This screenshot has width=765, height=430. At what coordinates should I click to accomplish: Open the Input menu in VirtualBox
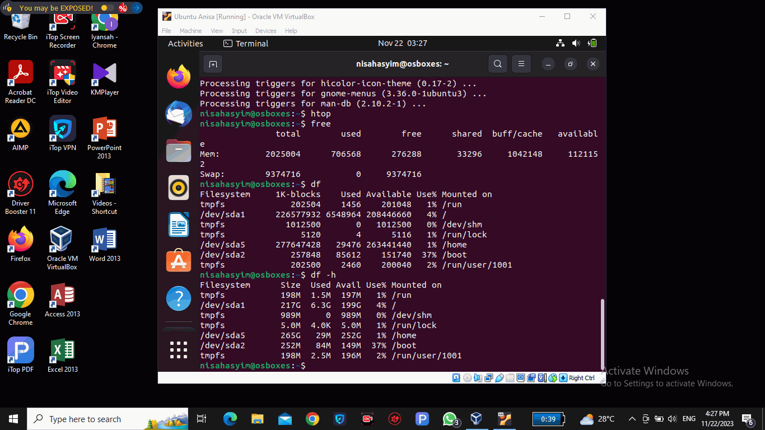[x=239, y=31]
